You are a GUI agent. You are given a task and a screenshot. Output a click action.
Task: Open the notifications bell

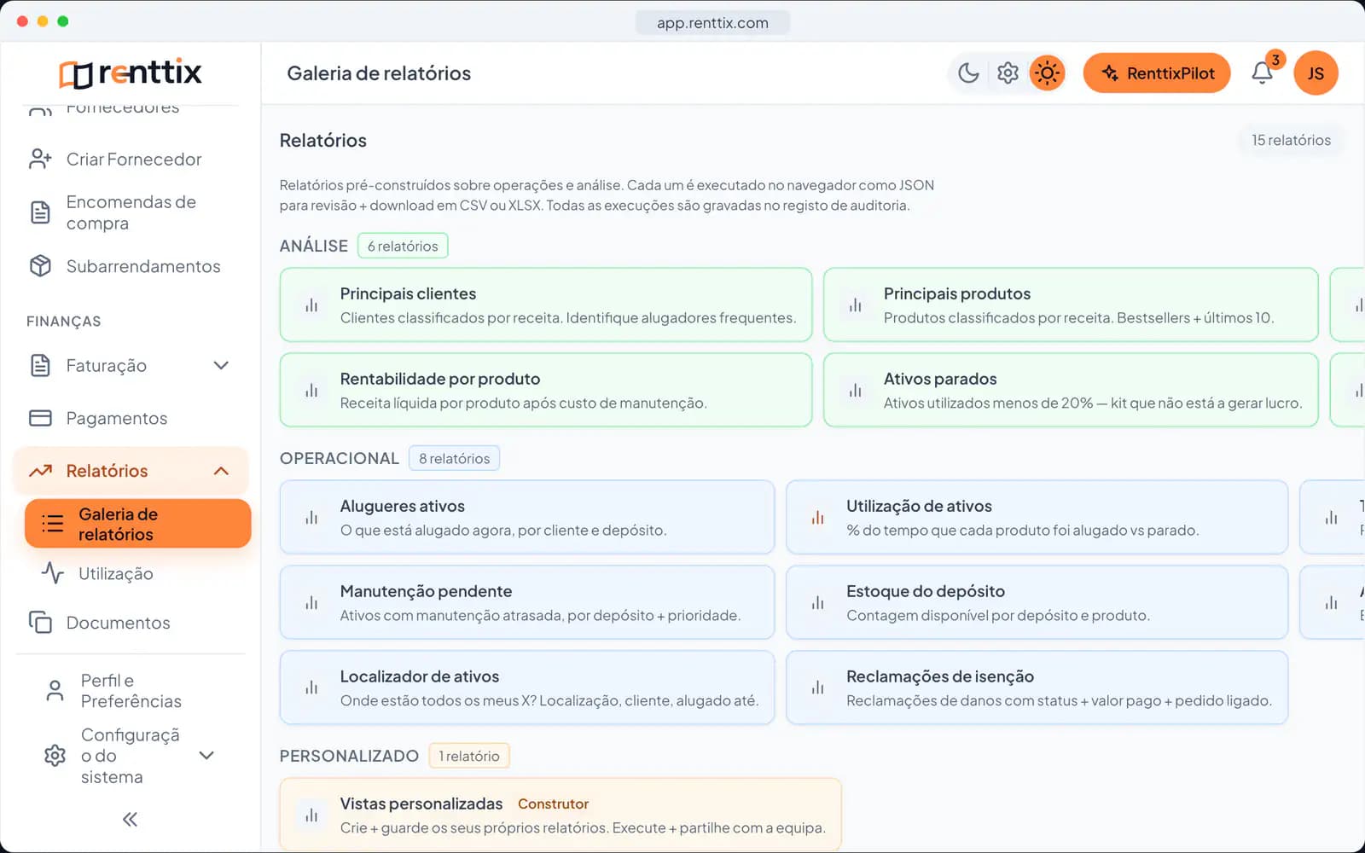[x=1263, y=73]
